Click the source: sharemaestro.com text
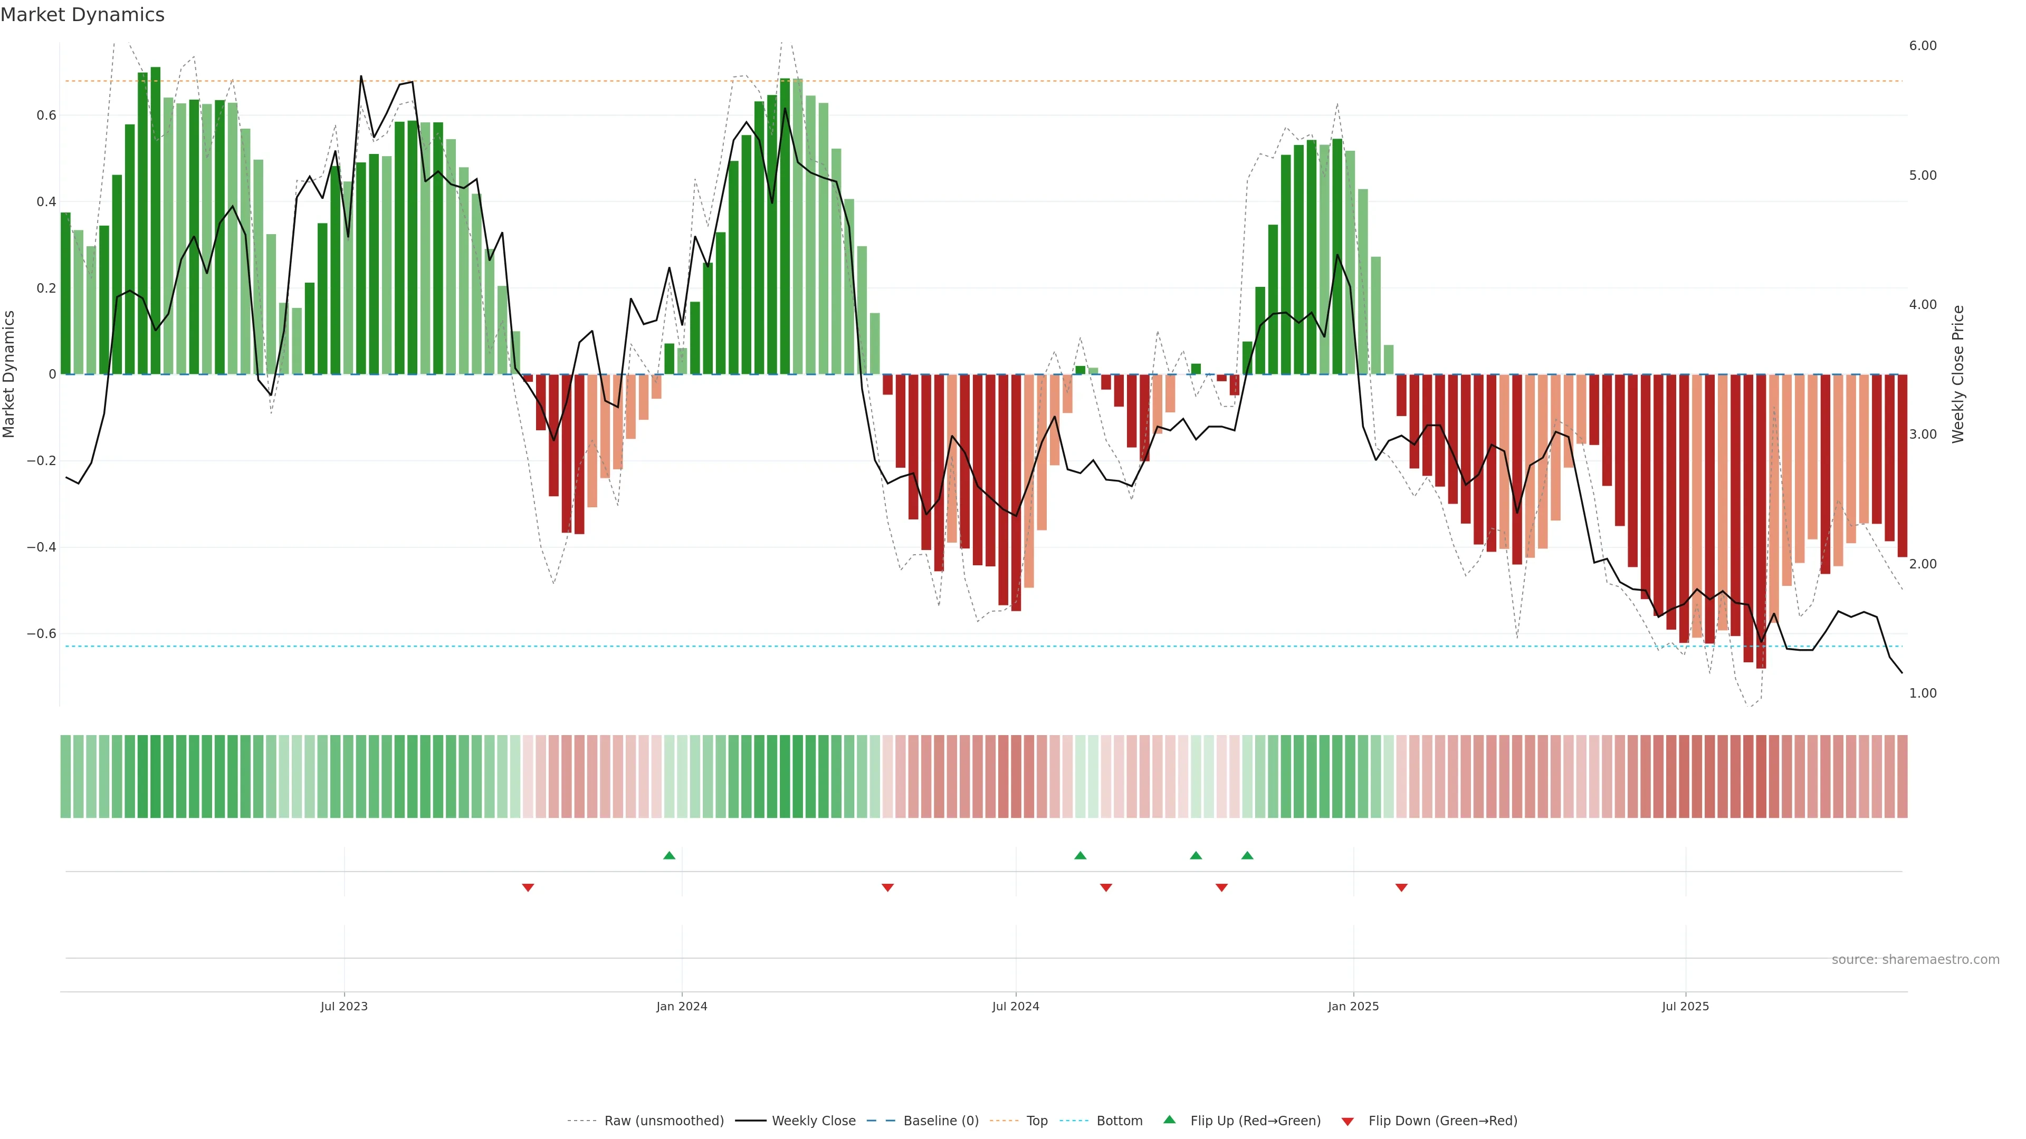 [1915, 960]
